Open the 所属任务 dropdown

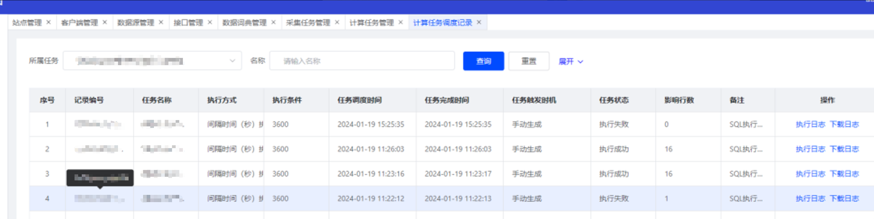click(152, 61)
